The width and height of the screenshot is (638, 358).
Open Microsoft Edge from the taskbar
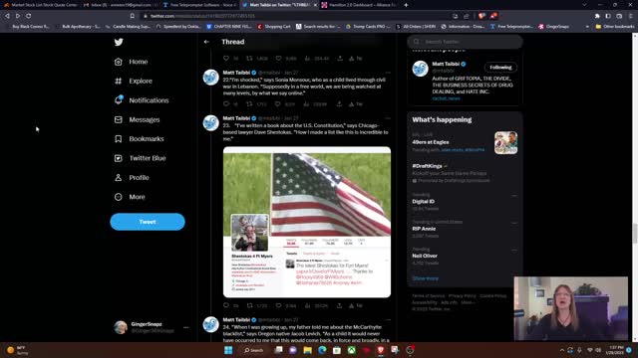click(x=322, y=350)
